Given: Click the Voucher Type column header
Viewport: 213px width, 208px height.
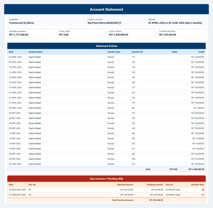Looking at the screenshot, I should click(x=114, y=52).
